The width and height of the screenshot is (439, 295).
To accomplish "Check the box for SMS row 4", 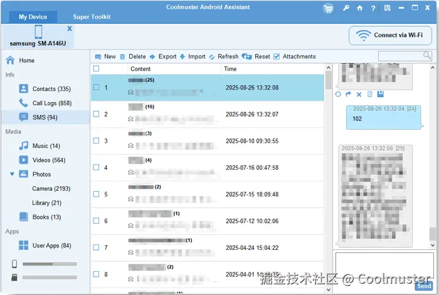I will tap(96, 167).
